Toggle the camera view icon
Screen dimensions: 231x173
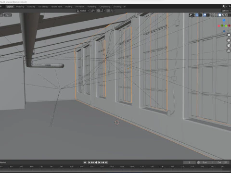pos(229,46)
